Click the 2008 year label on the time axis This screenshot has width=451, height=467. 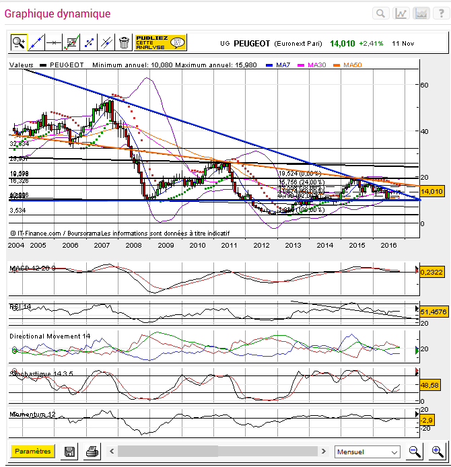133,245
